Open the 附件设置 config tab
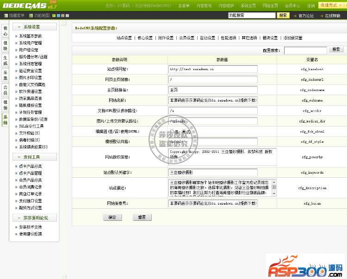This screenshot has height=279, width=347. (x=166, y=38)
